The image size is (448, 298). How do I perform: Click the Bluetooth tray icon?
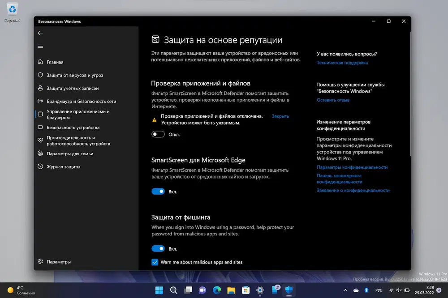pyautogui.click(x=366, y=290)
